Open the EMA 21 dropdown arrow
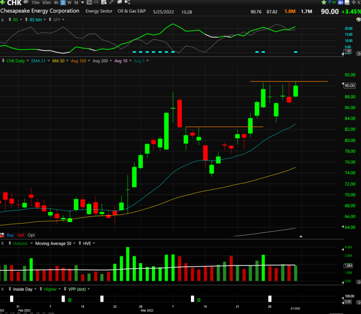The height and width of the screenshot is (314, 361). point(48,61)
